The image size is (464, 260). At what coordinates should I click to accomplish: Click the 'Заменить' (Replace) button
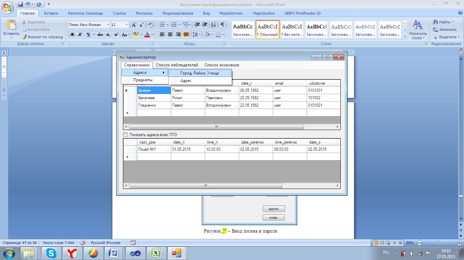(445, 29)
